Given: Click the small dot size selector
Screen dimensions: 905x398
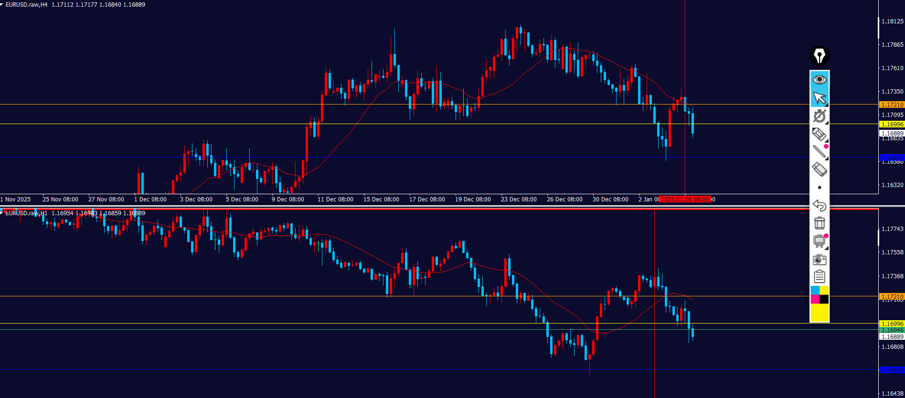Looking at the screenshot, I should point(820,188).
